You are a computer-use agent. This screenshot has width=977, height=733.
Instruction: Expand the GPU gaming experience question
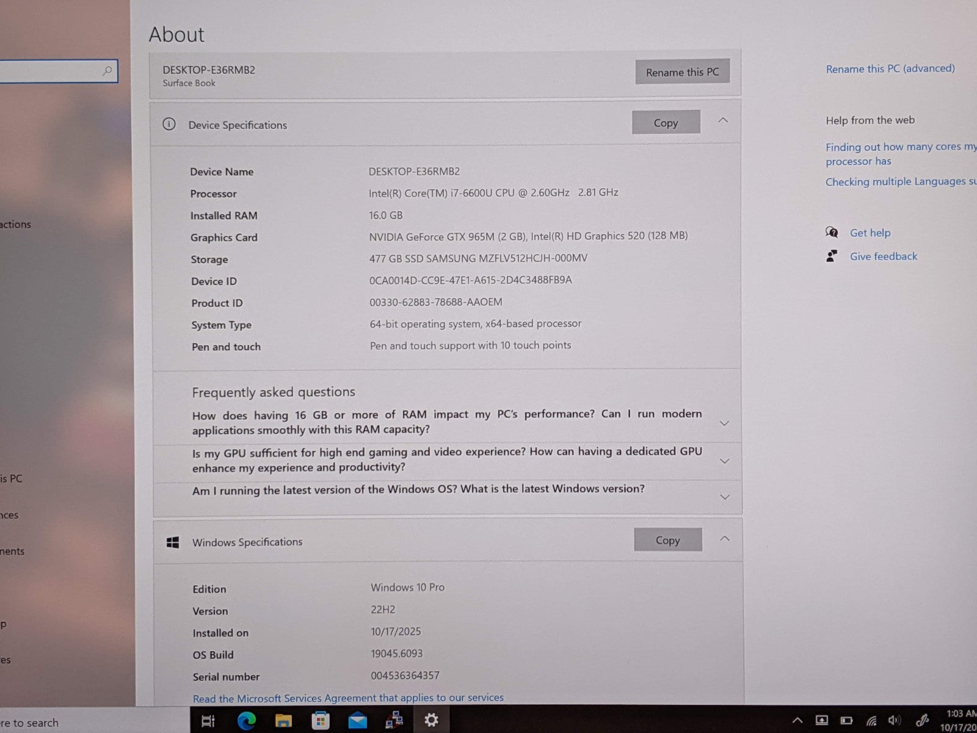725,461
